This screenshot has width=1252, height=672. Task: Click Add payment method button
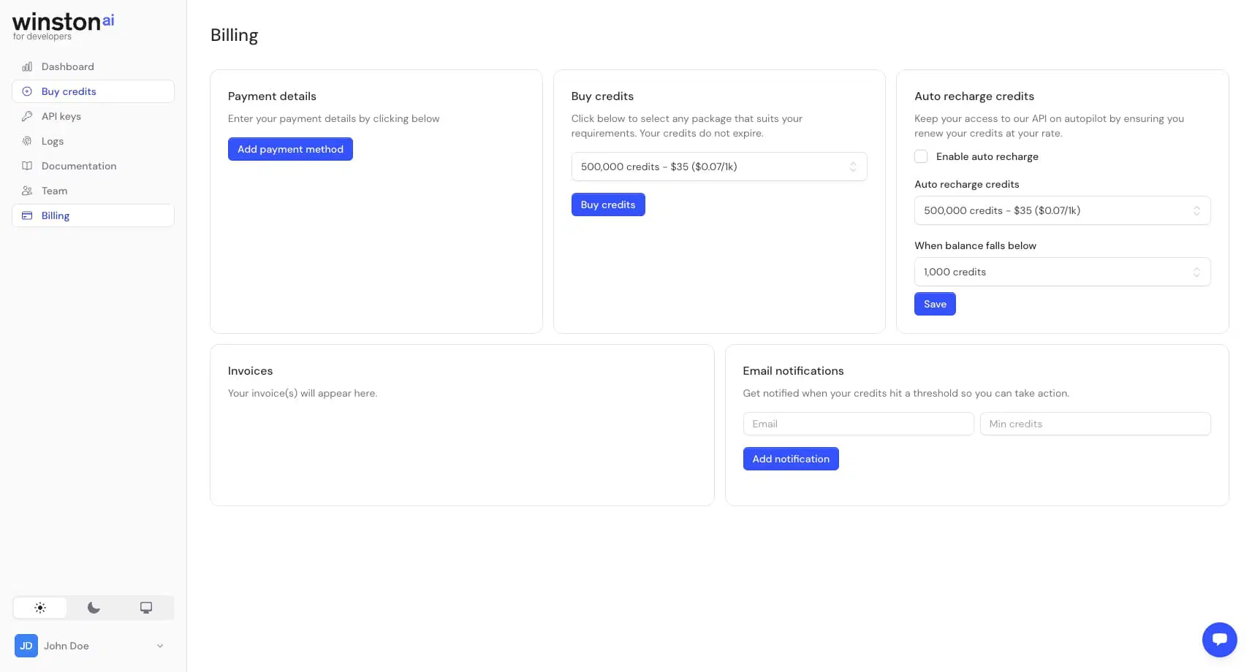coord(290,149)
